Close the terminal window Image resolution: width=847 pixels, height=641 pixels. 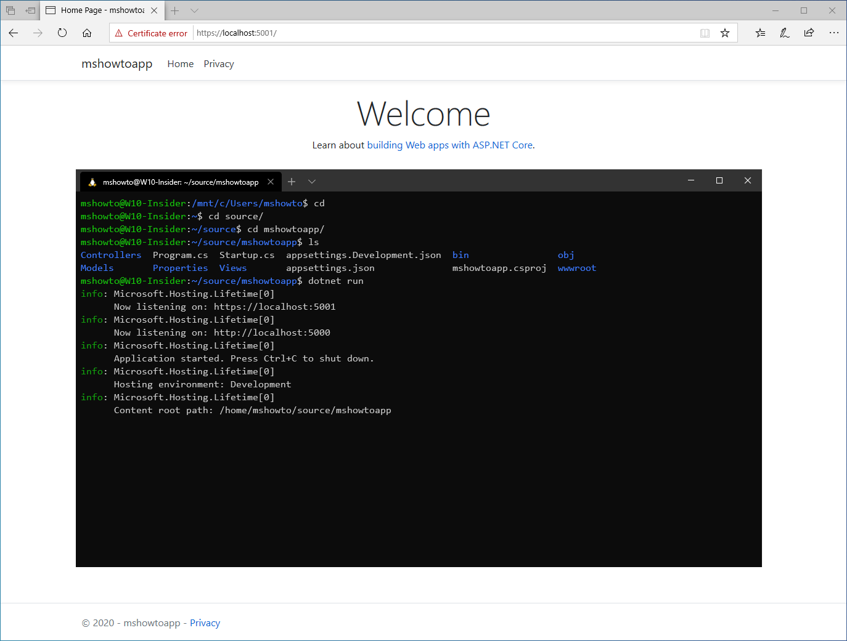(748, 180)
